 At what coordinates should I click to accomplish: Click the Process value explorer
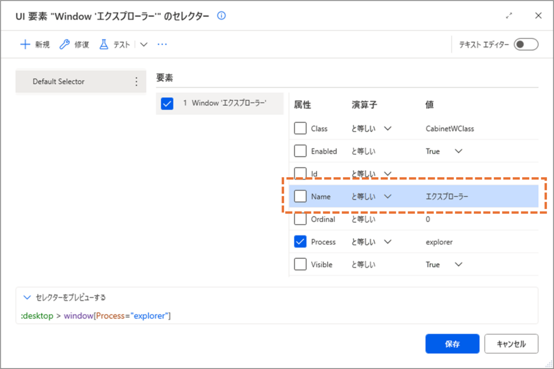tap(439, 242)
